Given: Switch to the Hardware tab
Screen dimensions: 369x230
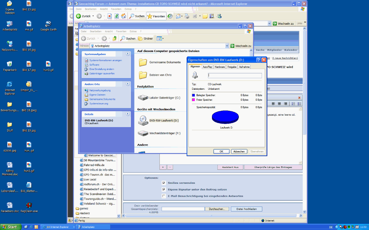Looking at the screenshot, I should click(x=220, y=67).
